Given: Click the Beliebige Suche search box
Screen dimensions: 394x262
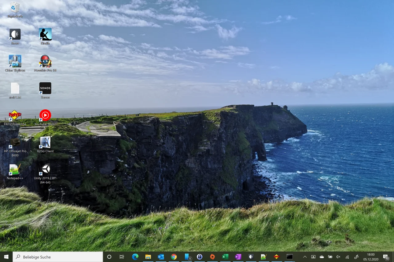Looking at the screenshot, I should tap(58, 257).
